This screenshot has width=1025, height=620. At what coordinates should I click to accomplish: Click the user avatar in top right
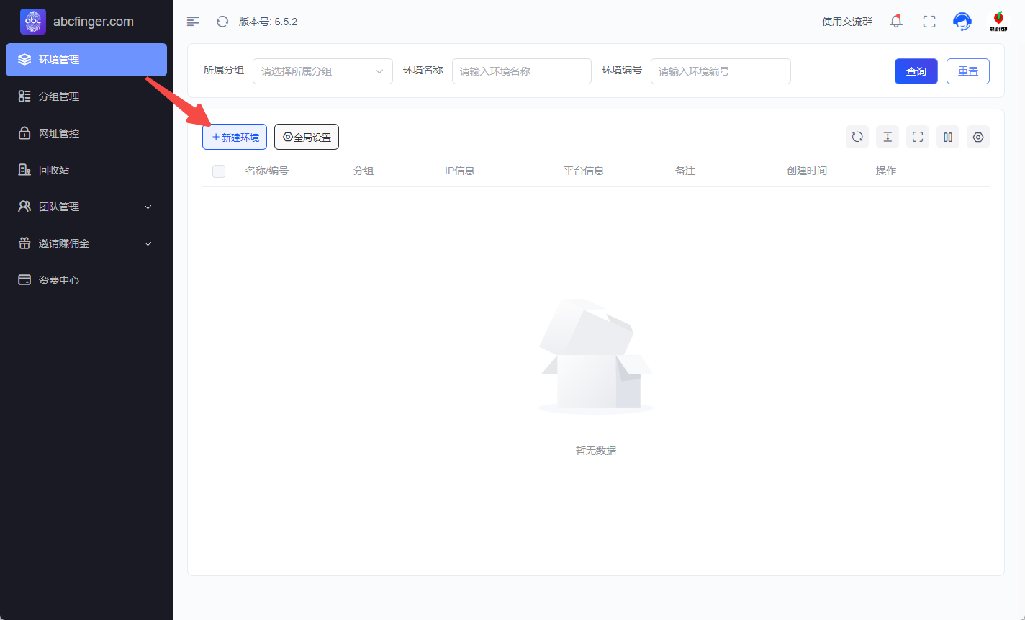pos(998,21)
